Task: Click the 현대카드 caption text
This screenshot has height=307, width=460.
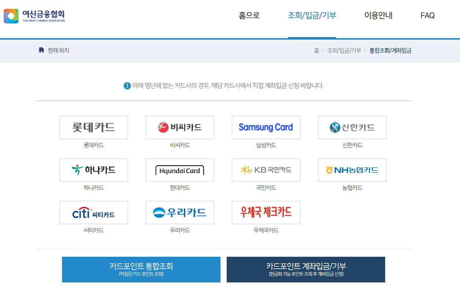Action: click(180, 188)
